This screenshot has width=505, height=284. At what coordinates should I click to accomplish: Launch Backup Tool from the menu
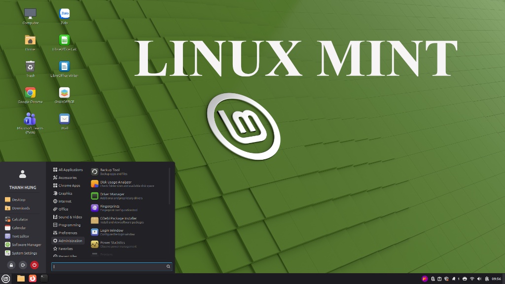pyautogui.click(x=129, y=172)
